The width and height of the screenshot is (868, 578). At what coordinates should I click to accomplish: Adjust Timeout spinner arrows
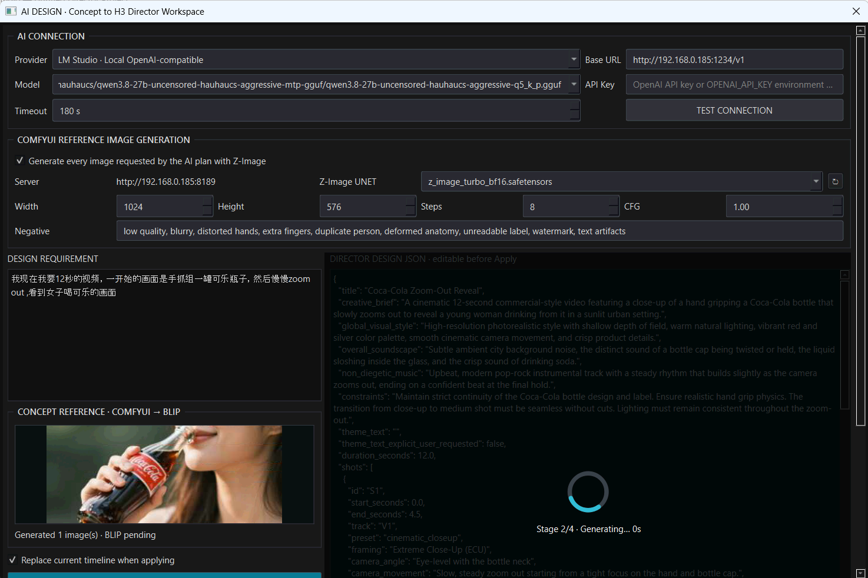click(x=575, y=111)
